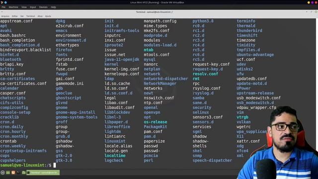Click the grub.d directory name

click(x=63, y=136)
